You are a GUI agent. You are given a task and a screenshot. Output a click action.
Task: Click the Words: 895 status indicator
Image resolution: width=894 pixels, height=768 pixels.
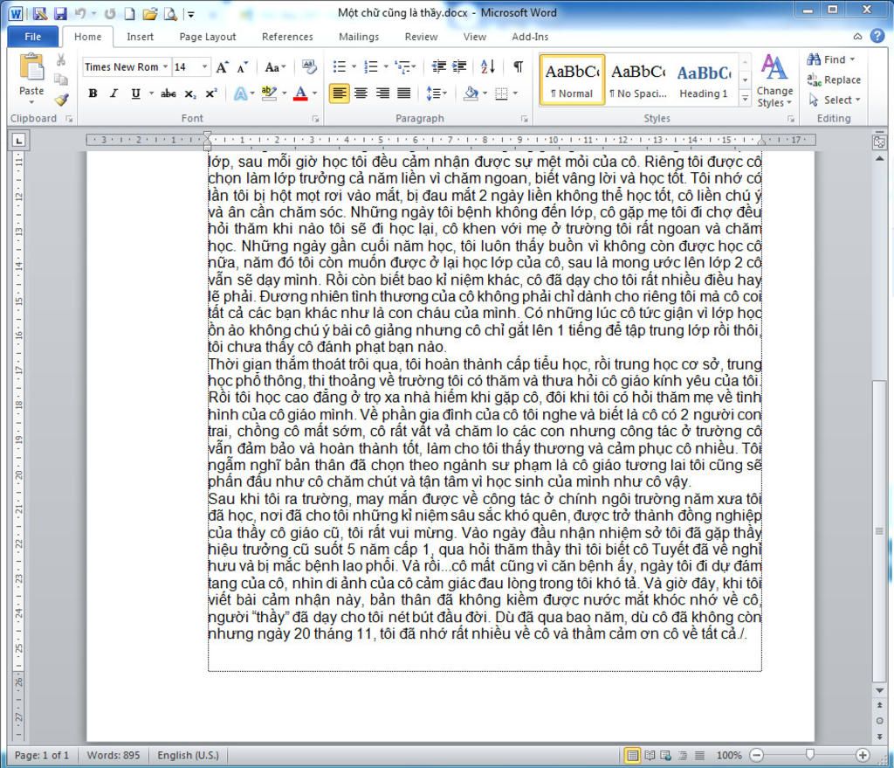pyautogui.click(x=113, y=756)
